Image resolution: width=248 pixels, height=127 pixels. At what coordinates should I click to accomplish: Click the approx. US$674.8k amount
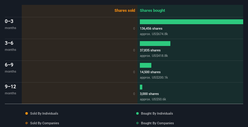coord(154,34)
